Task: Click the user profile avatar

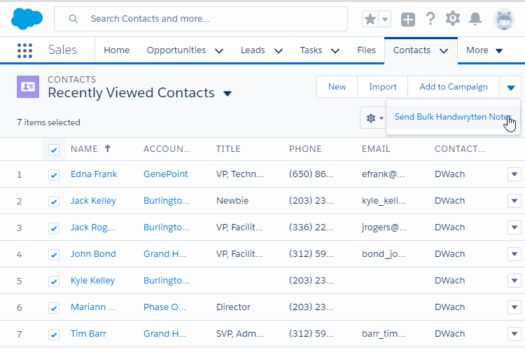Action: [503, 19]
